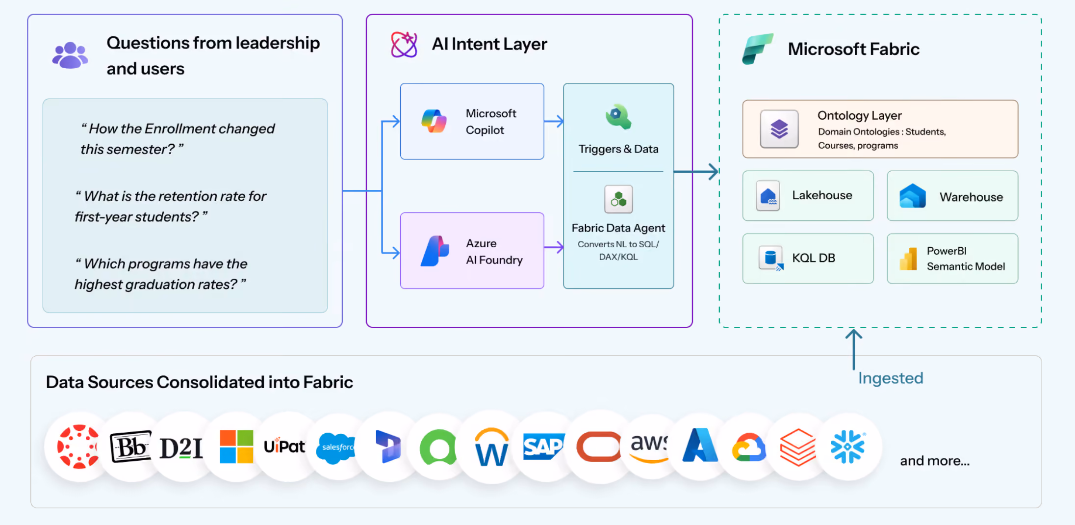Click the SAP logo

tap(544, 446)
